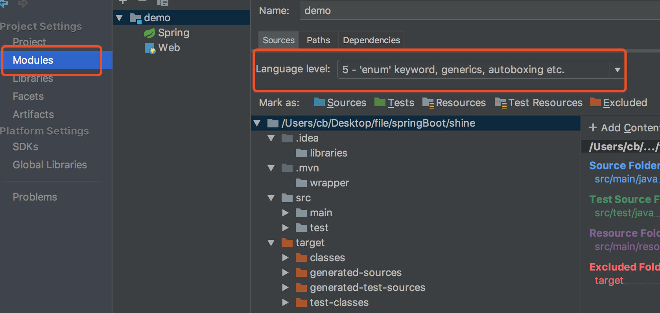Mark folder as Sources
Image resolution: width=660 pixels, height=313 pixels.
point(340,103)
